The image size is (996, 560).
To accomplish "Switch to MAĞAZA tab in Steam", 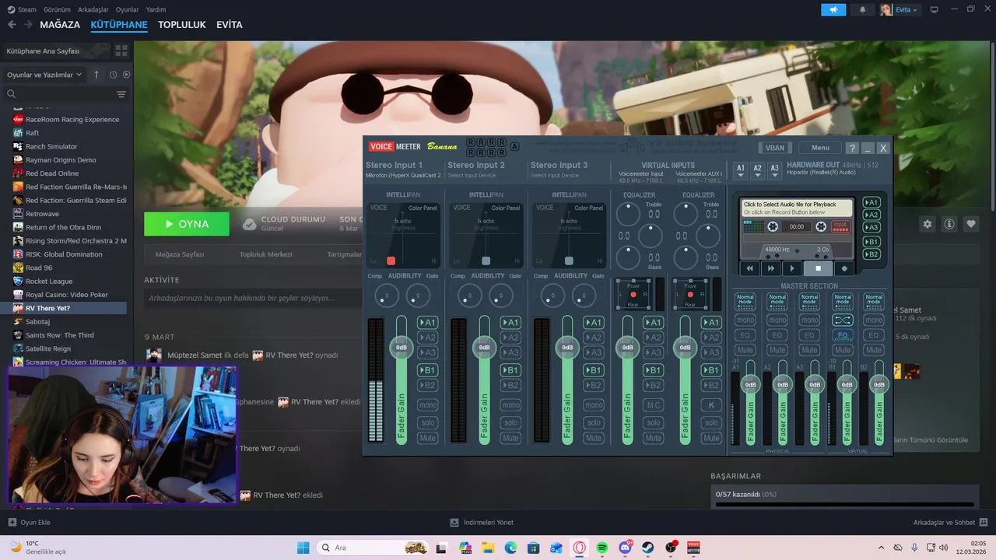I will 60,24.
